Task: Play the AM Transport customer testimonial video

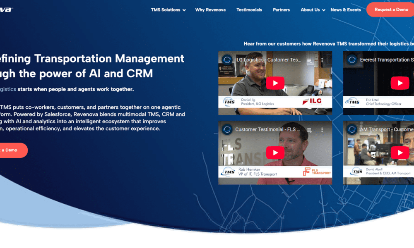Action: coord(400,152)
